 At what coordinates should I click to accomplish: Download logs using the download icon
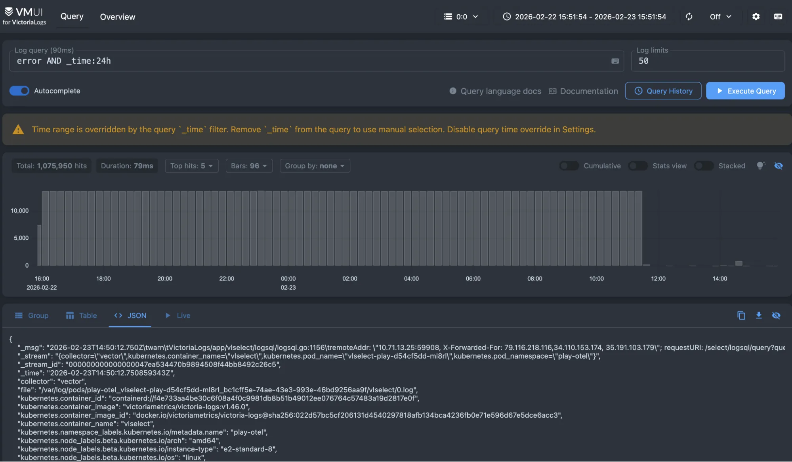(758, 315)
